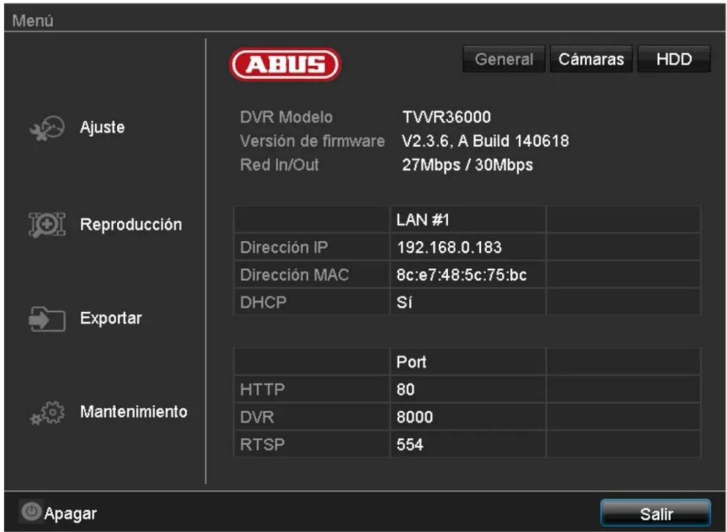Switch to the Cámaras tab
Image resolution: width=727 pixels, height=532 pixels.
pyautogui.click(x=591, y=59)
